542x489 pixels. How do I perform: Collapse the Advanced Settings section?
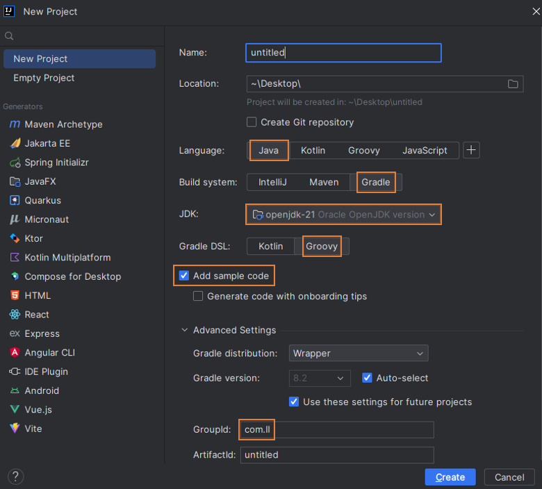[x=185, y=330]
